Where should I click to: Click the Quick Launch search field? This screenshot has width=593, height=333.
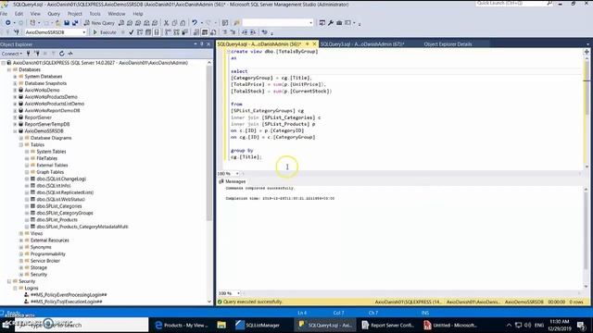pyautogui.click(x=514, y=4)
